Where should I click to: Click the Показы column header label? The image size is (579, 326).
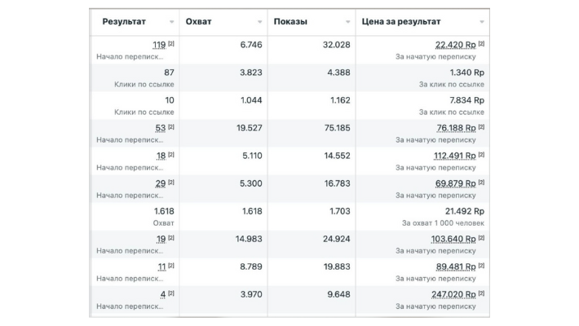291,21
